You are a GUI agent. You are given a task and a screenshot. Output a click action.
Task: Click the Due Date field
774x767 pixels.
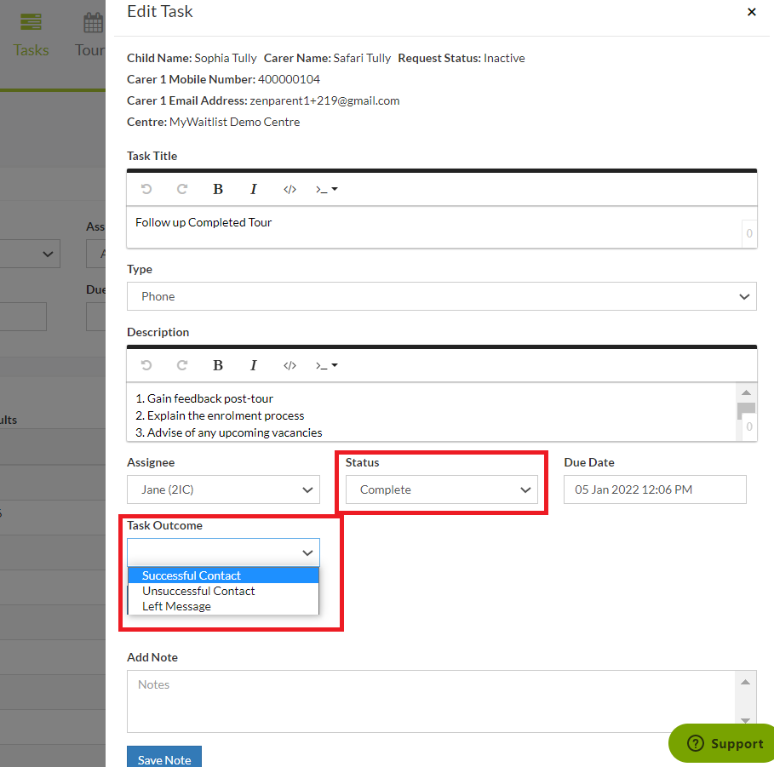(x=655, y=489)
